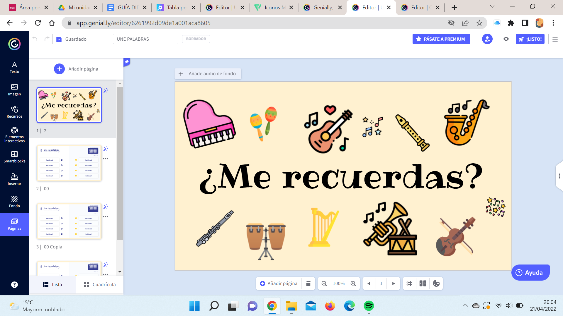Toggle the Guardado checkbox

tap(59, 39)
